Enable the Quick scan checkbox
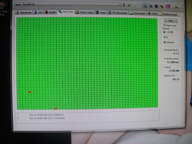 tap(164, 25)
